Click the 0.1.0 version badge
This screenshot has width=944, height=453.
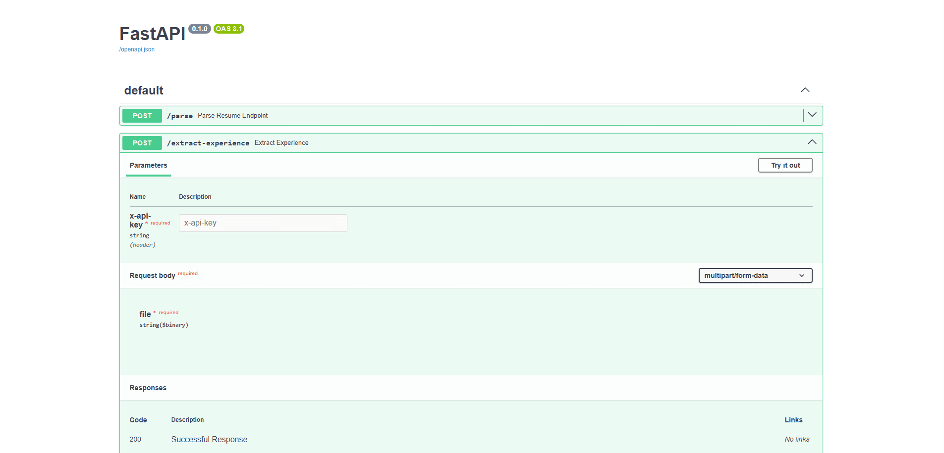(200, 29)
